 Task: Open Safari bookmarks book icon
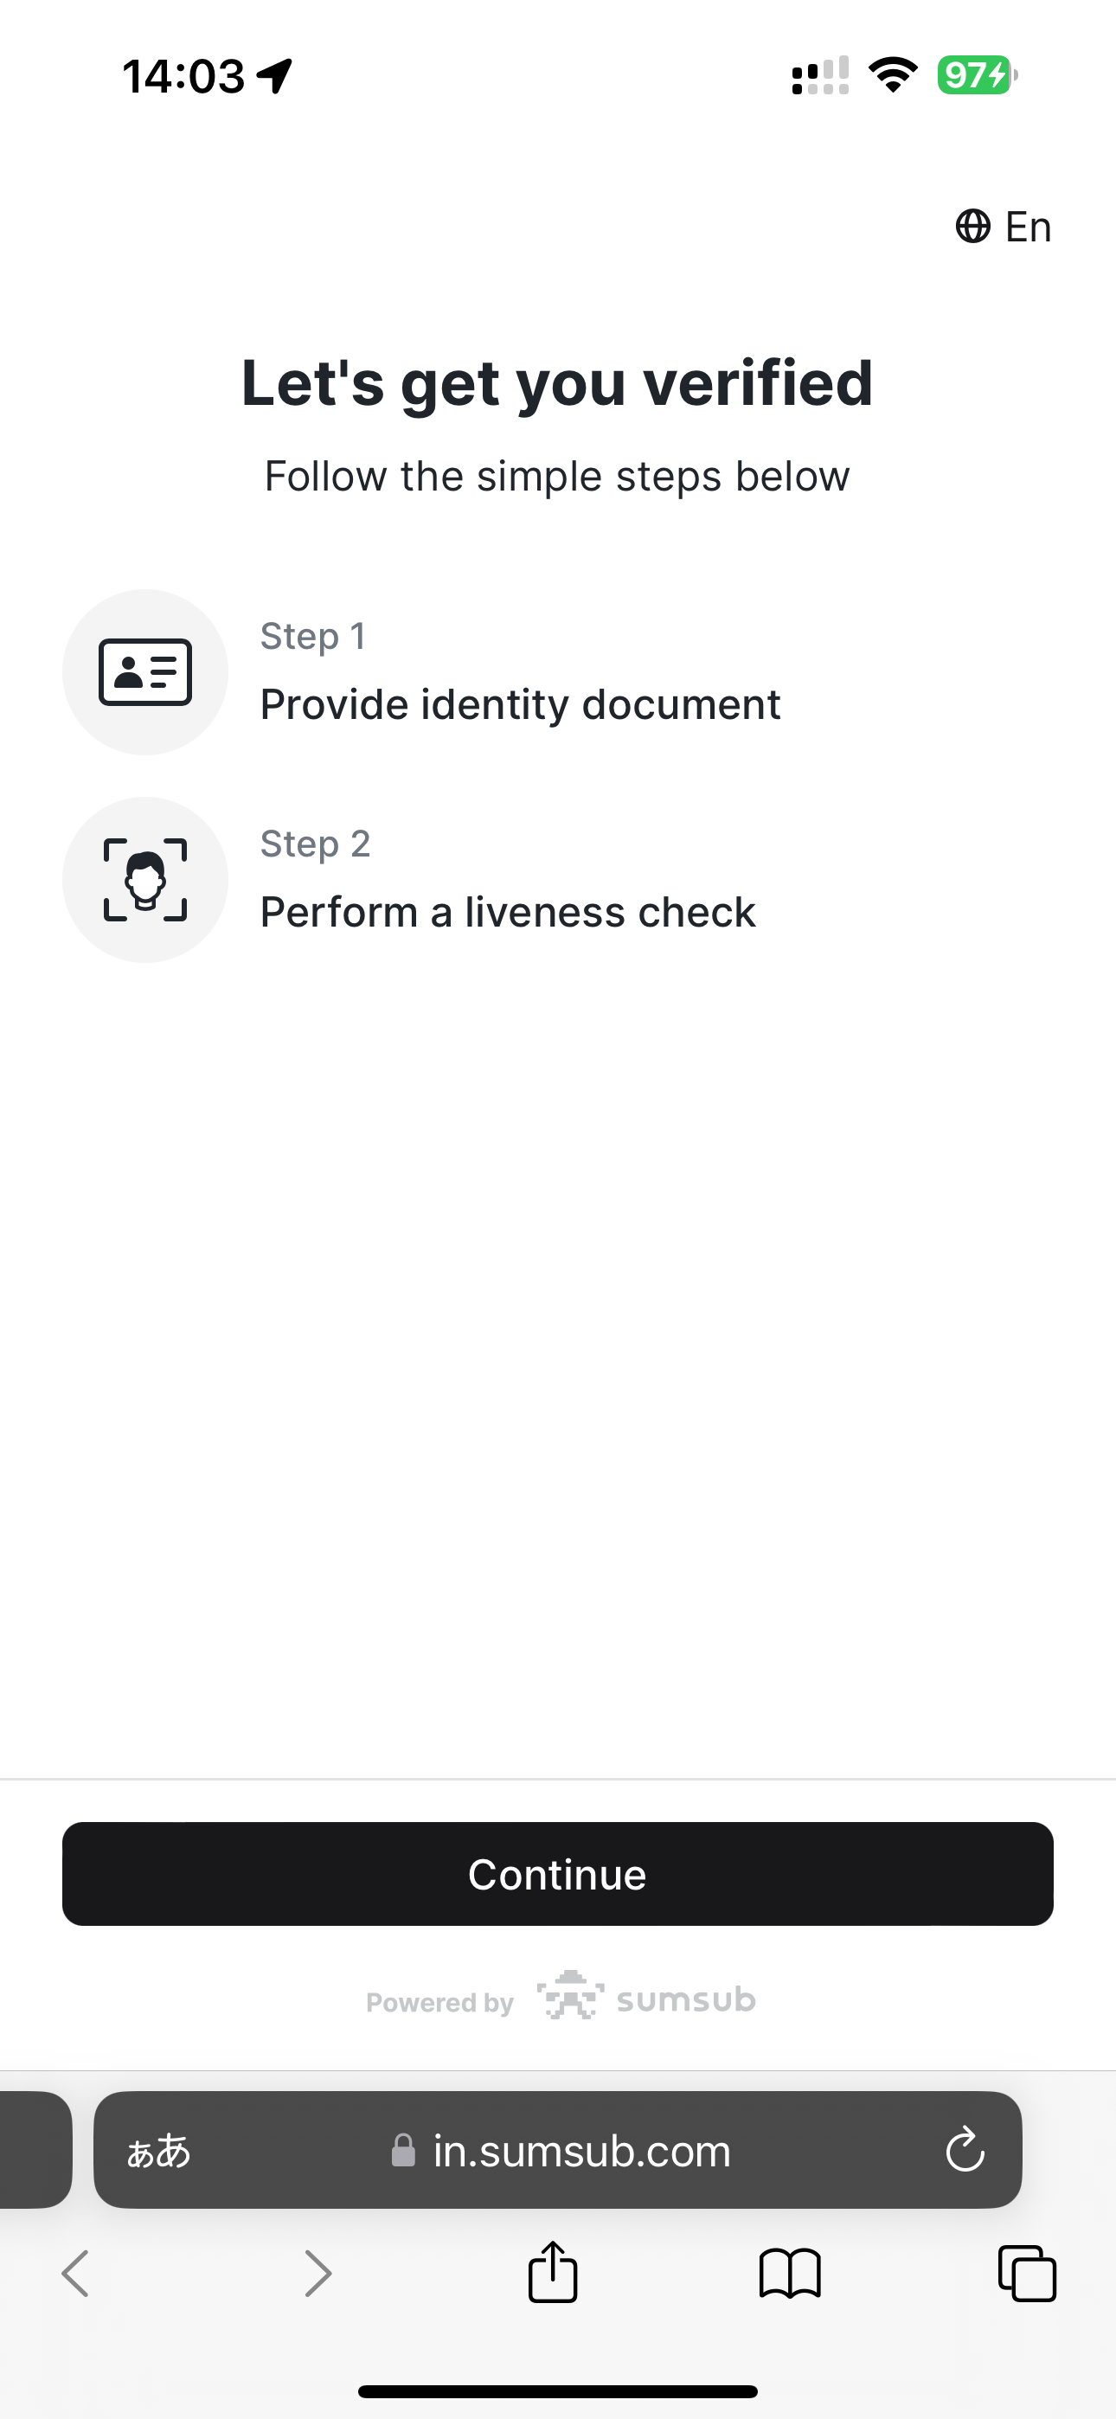pos(790,2274)
